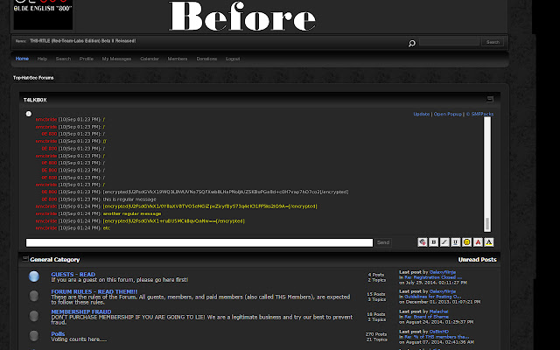Viewport: 560px width, 350px height.
Task: Click the THS-RTLE Beta II Released news
Action: tap(82, 41)
